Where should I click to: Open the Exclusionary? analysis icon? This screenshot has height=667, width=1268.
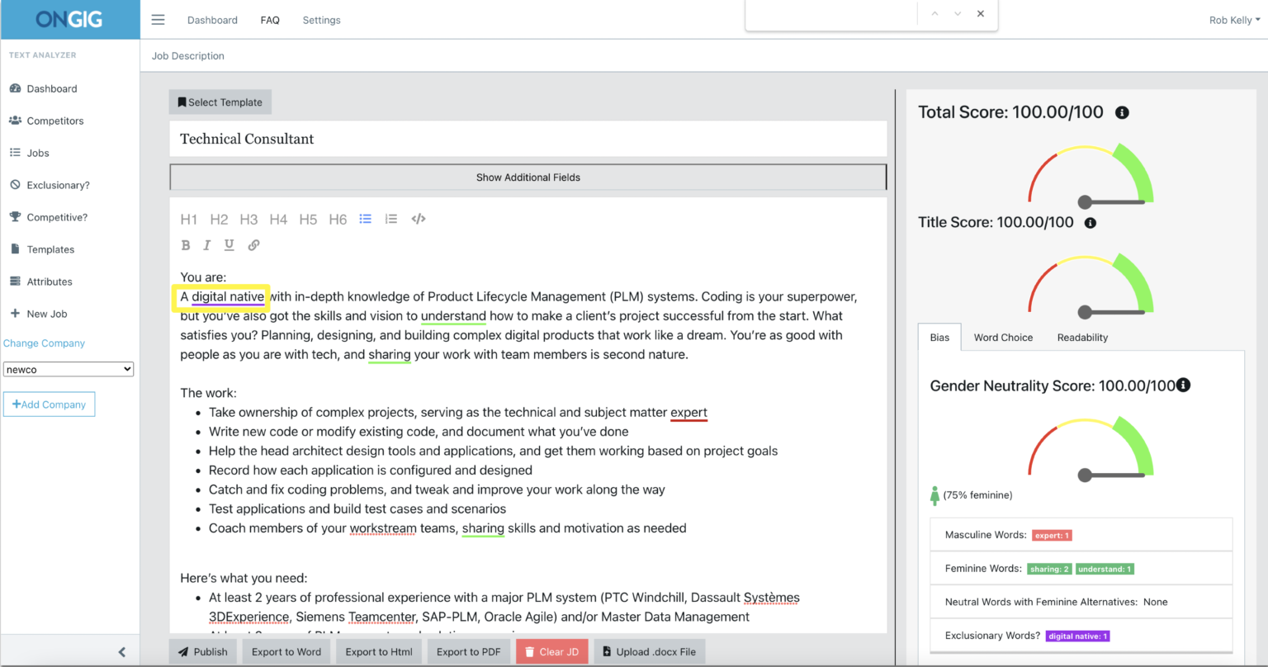[x=16, y=185]
